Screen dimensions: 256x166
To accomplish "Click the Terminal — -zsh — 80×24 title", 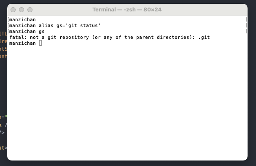I will point(127,10).
